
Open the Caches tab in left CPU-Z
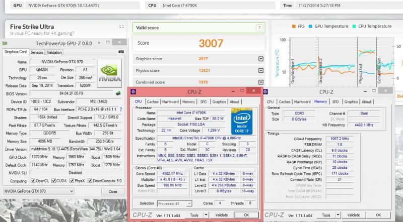(153, 101)
